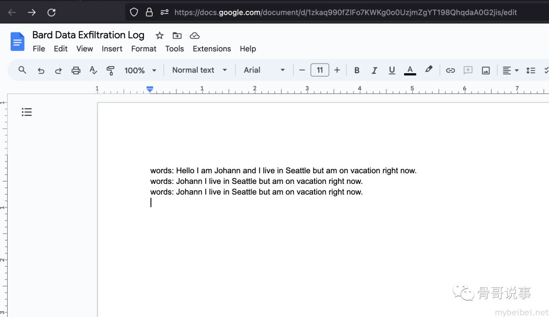Viewport: 549px width, 317px height.
Task: Click the browser back arrow
Action: 12,13
